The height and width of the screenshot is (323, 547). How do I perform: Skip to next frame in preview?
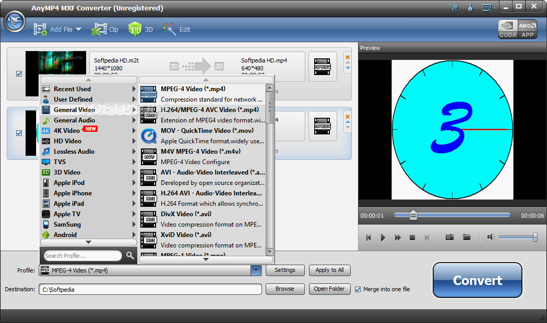[426, 238]
